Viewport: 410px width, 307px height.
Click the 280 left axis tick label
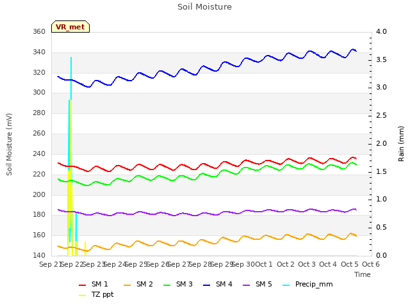point(39,113)
